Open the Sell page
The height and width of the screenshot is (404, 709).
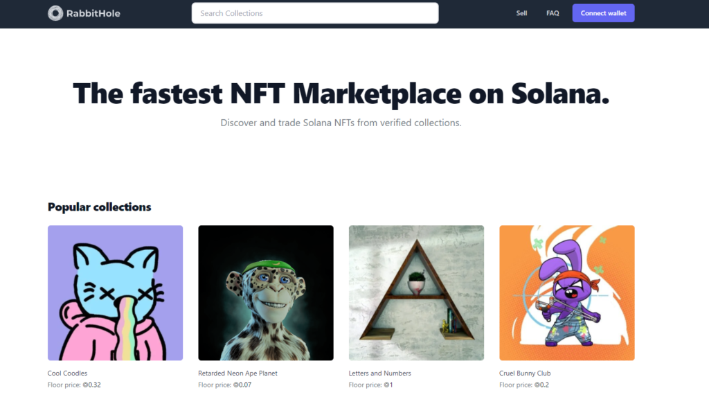(521, 13)
